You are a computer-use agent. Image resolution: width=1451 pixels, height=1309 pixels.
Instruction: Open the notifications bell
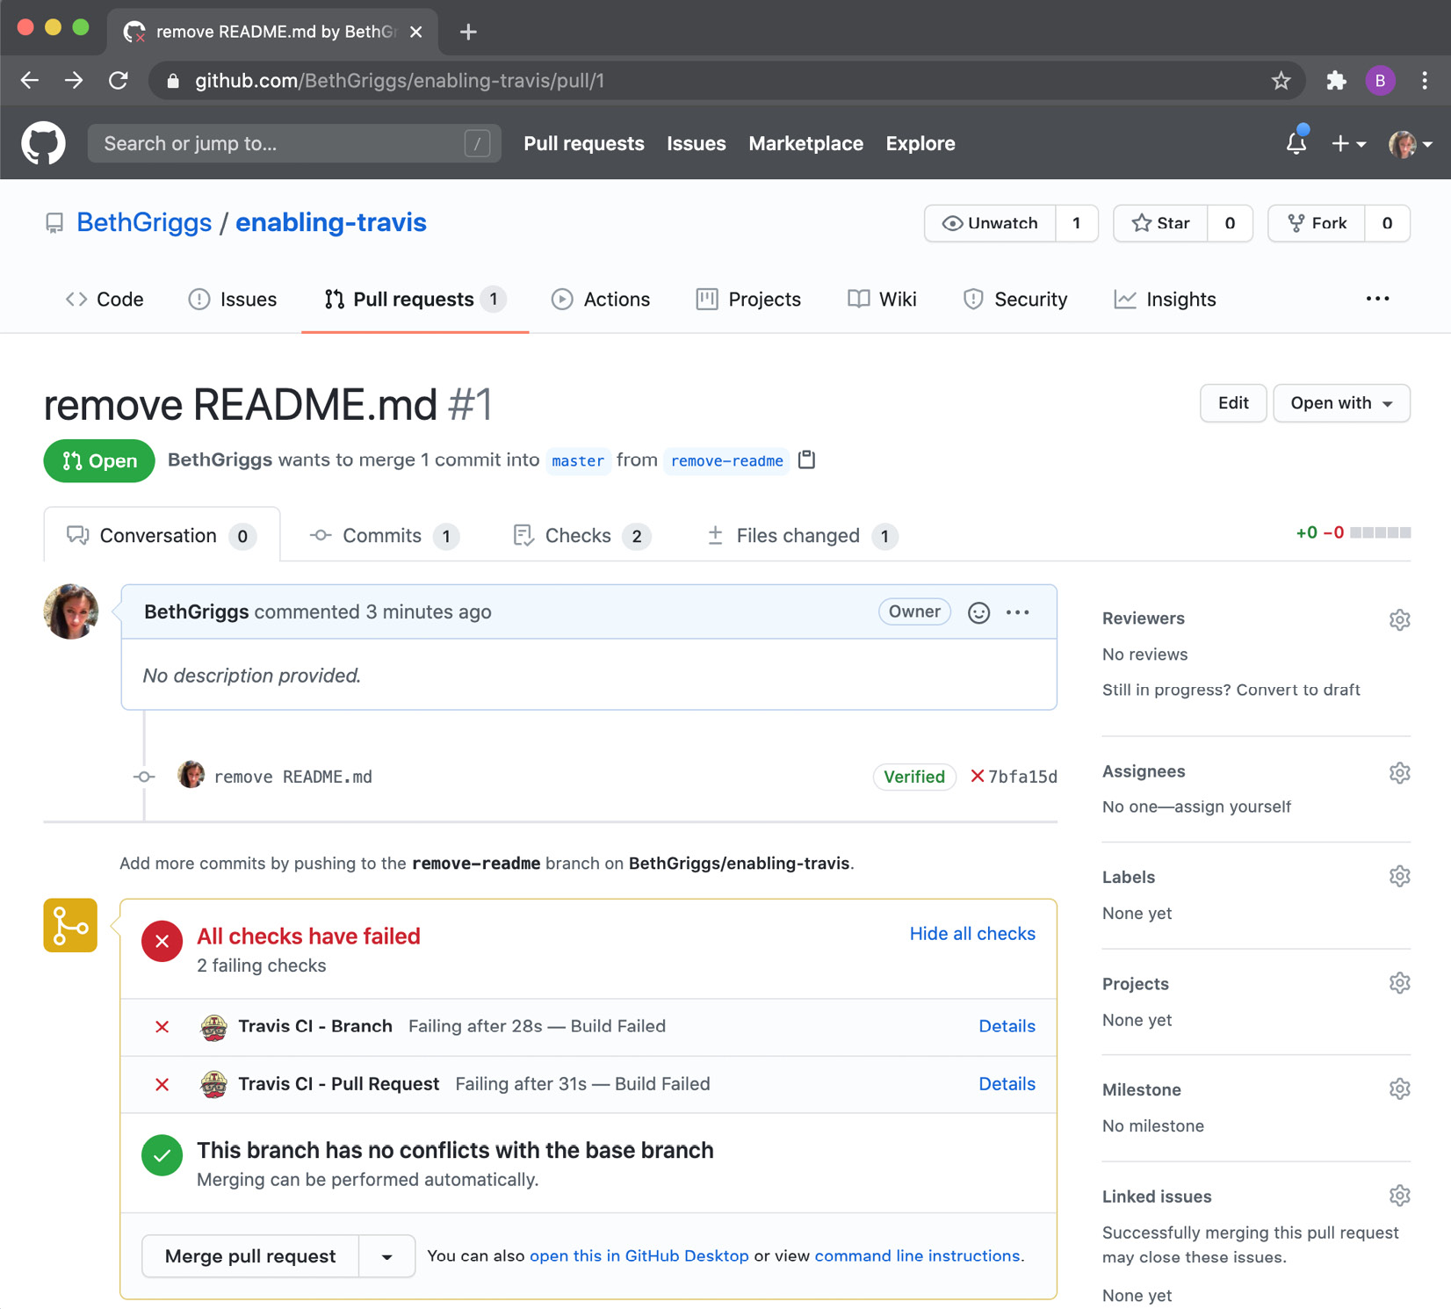point(1296,143)
